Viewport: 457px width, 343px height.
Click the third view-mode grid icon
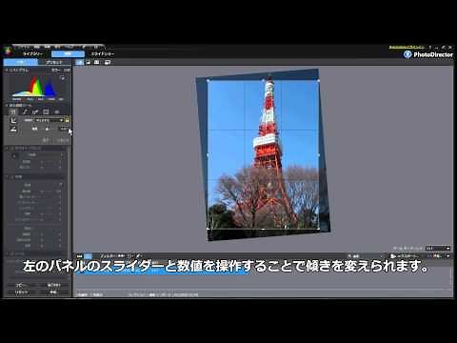click(97, 62)
